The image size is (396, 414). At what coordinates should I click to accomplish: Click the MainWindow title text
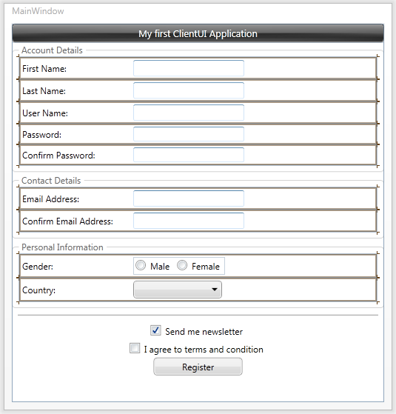coord(38,11)
